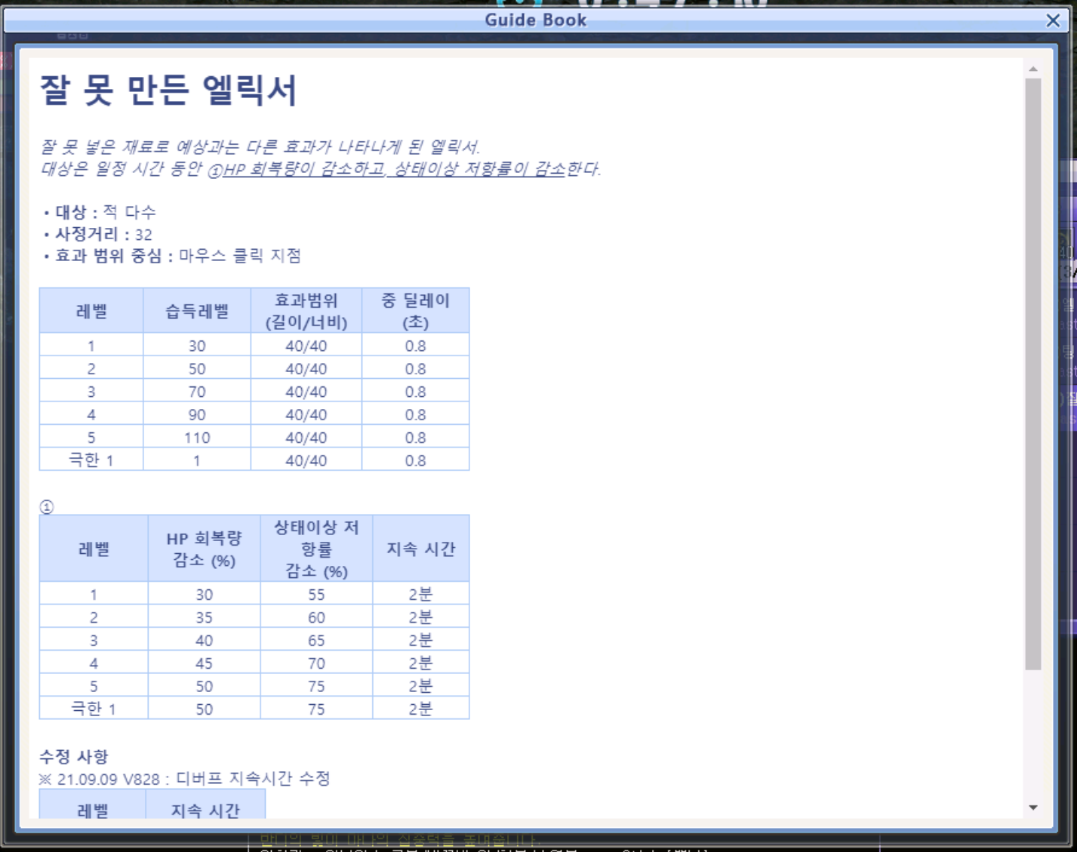1077x852 pixels.
Task: Click '40/40' in the 습득레벨 110 row
Action: (306, 438)
